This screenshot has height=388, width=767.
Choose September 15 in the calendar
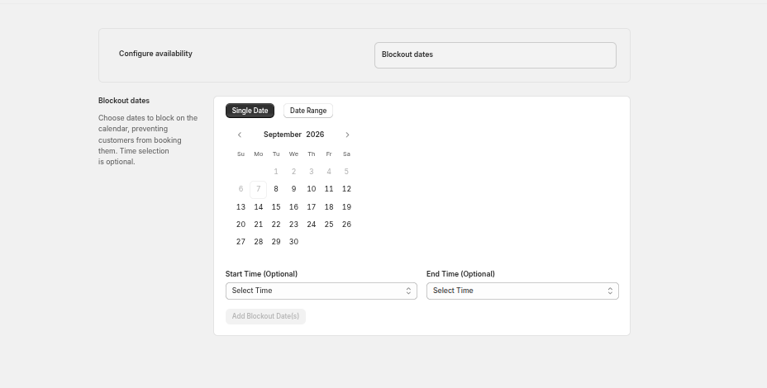[x=276, y=207]
